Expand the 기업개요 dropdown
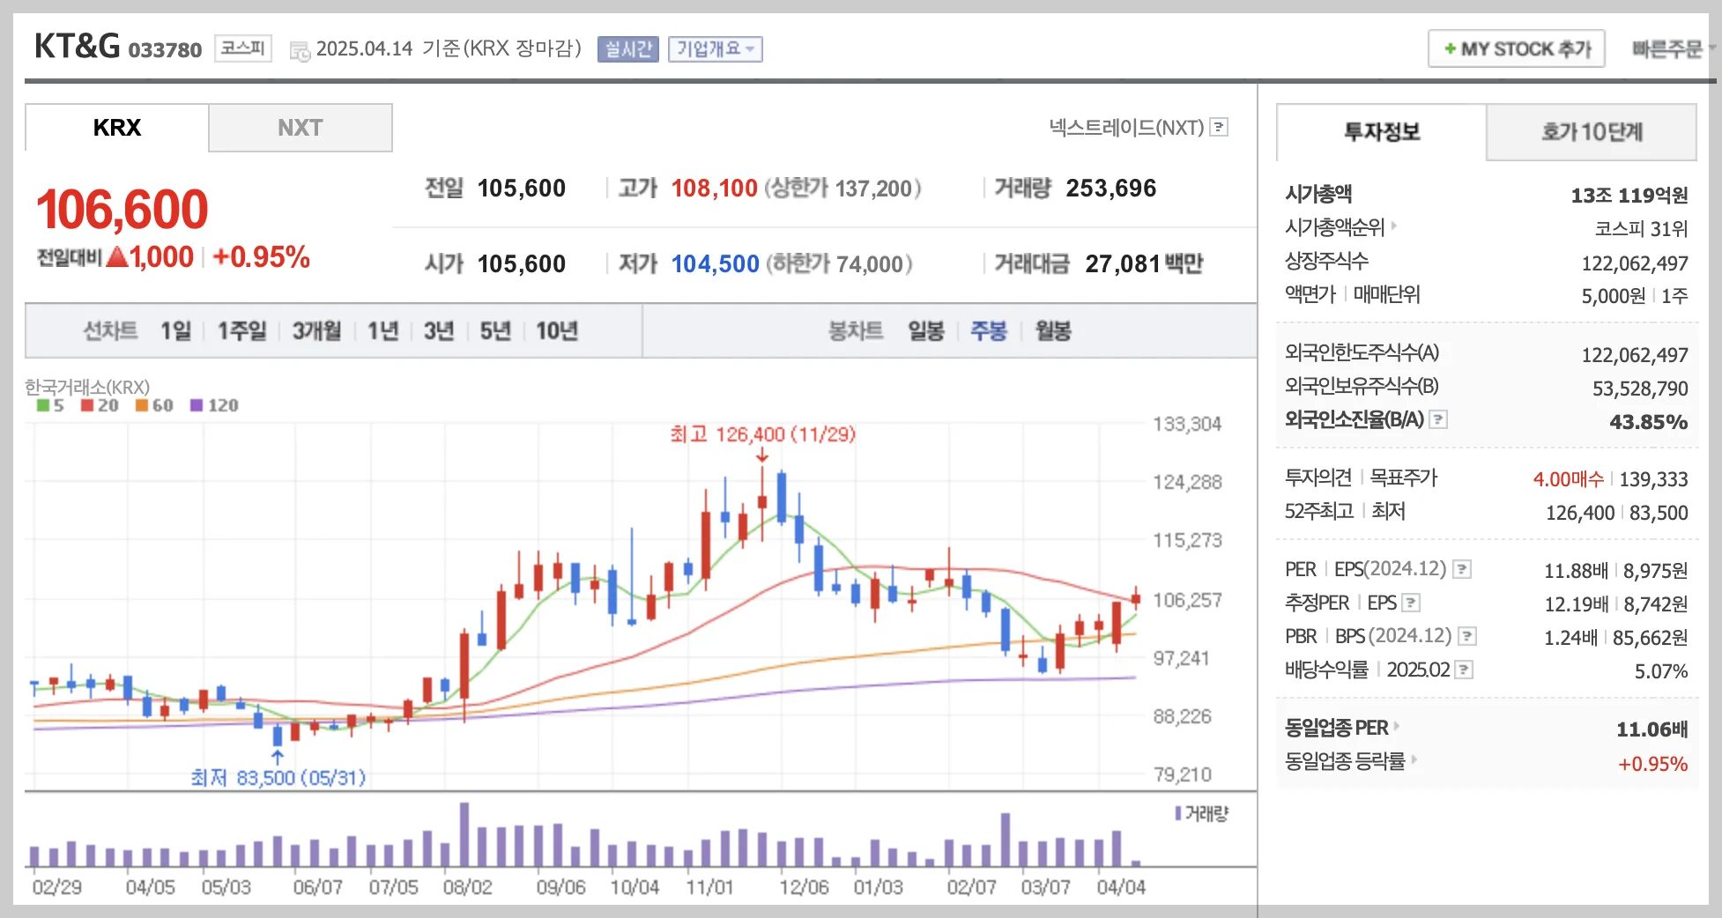1722x918 pixels. point(715,48)
